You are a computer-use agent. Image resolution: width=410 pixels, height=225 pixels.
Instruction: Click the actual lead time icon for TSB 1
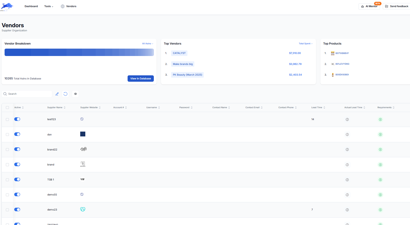tap(347, 180)
